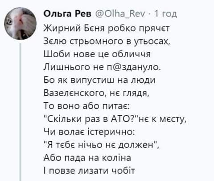Screen dimensions: 214x181
Task: Click the last line 'І повзе лизати чобіт'
Action: [x=89, y=171]
